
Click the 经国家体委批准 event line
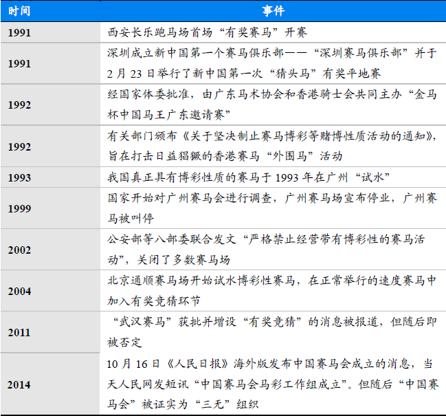[x=272, y=94]
